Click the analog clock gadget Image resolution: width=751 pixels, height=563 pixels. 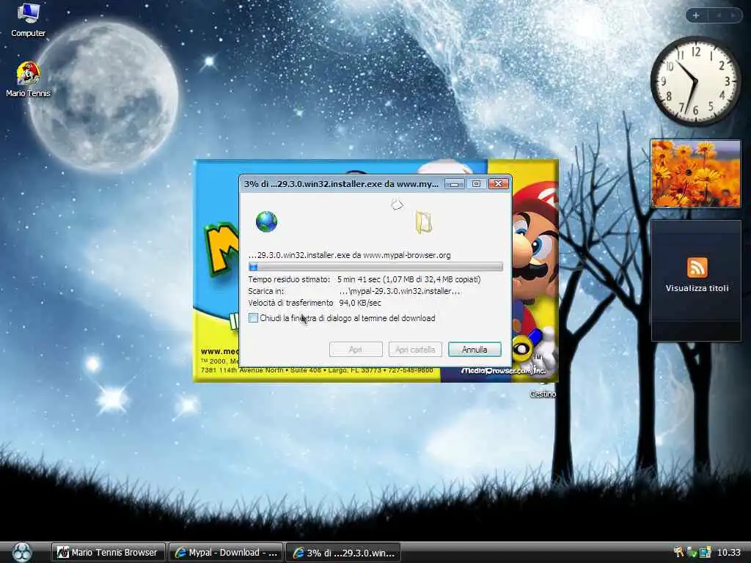tap(695, 81)
